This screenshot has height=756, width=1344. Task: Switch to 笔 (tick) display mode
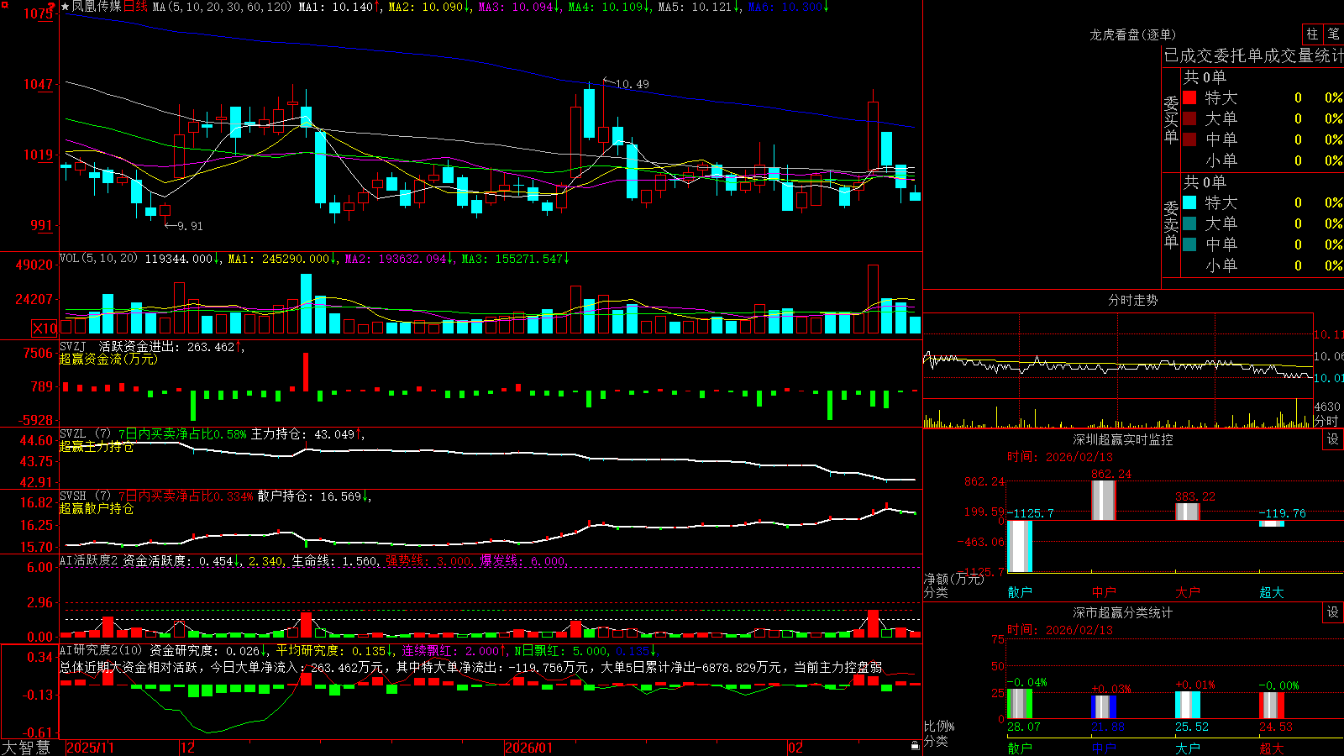1333,34
